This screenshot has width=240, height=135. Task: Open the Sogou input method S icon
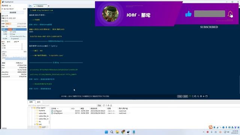[211, 127]
